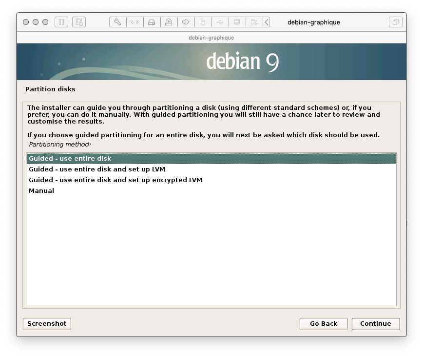Click the Partition disks heading
The image size is (423, 357).
click(x=50, y=89)
